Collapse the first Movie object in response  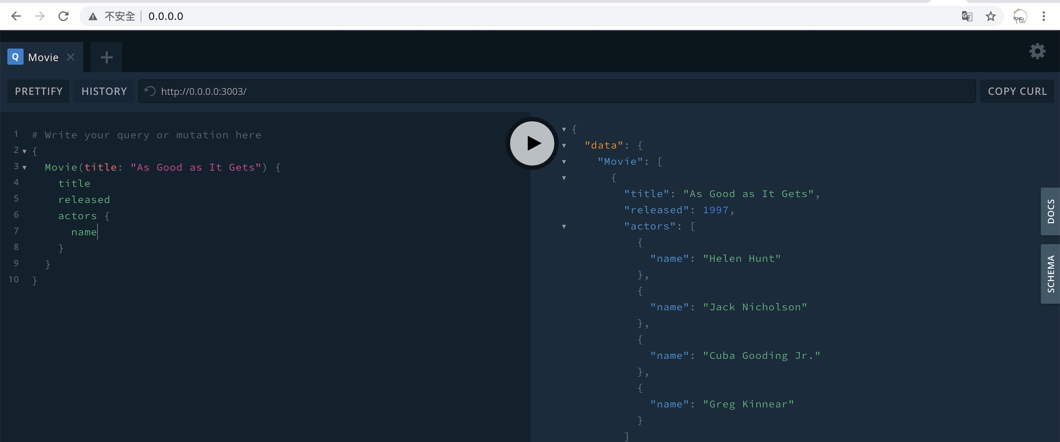[x=564, y=178]
